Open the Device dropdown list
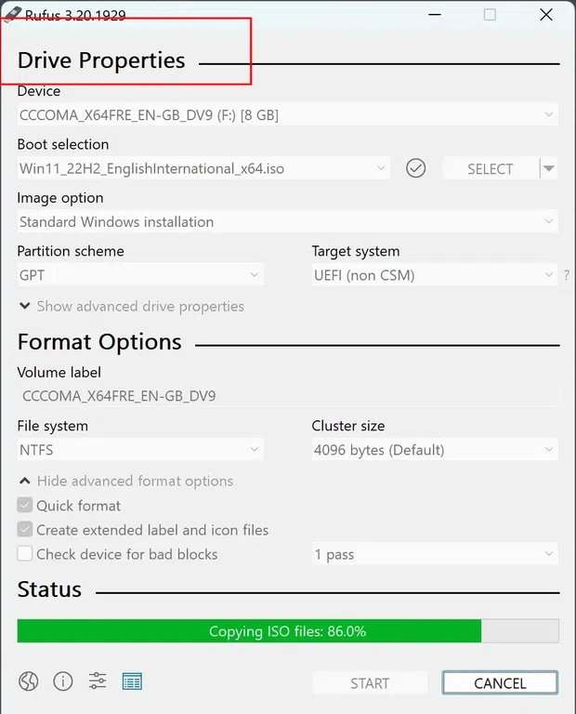Viewport: 576px width, 714px height. point(288,115)
